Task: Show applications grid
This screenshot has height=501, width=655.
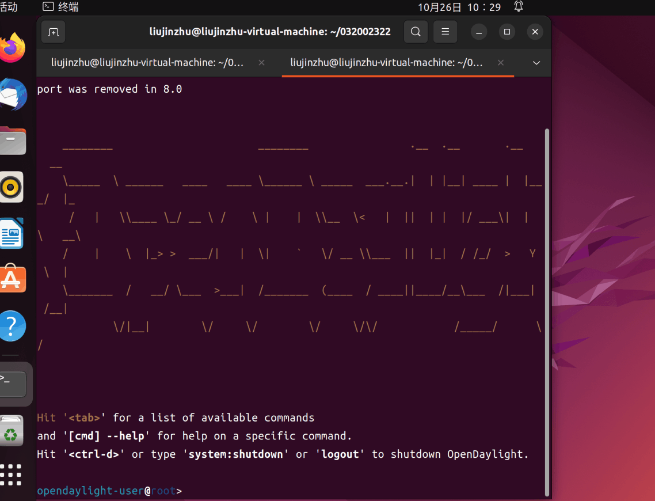Action: pos(11,475)
